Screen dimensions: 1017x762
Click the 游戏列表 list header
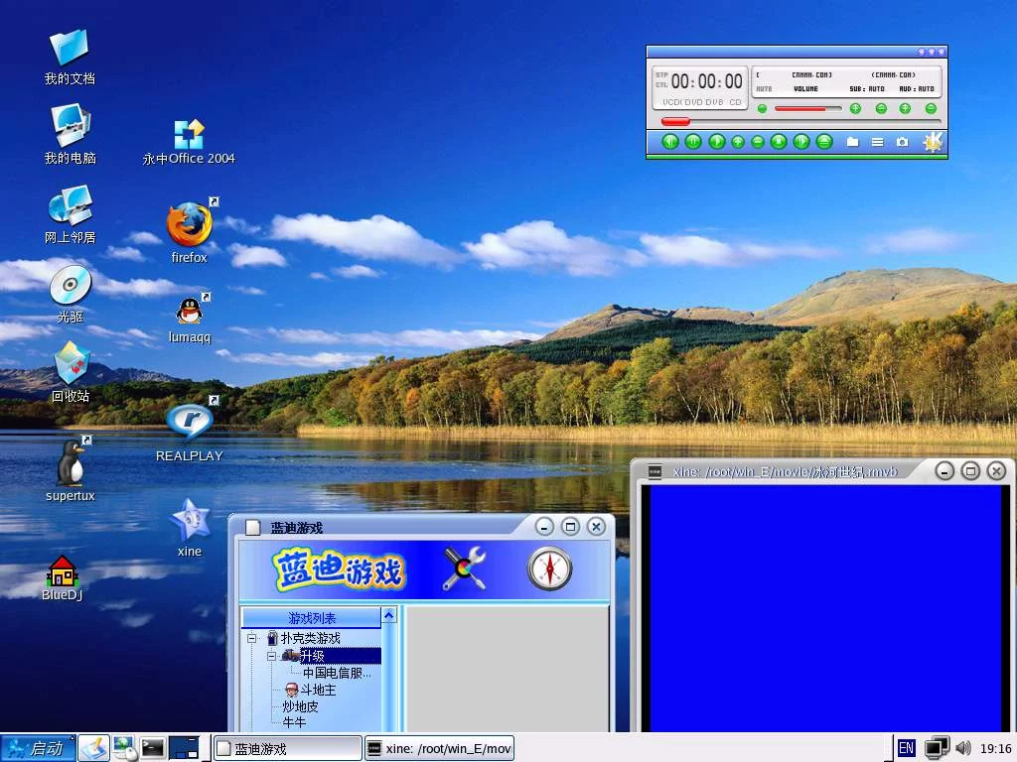[x=311, y=617]
